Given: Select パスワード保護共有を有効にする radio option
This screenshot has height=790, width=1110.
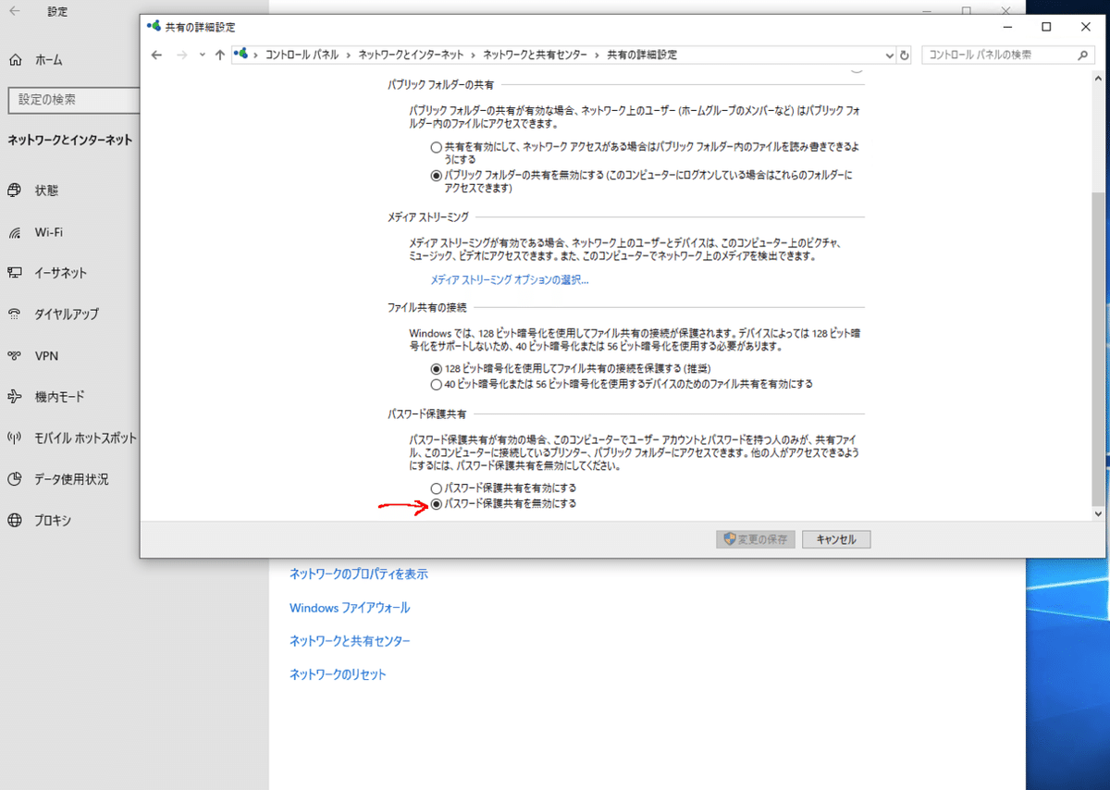Looking at the screenshot, I should [436, 488].
